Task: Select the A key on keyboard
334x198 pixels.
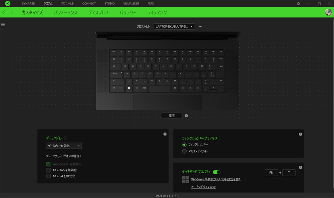Action: pos(127,74)
